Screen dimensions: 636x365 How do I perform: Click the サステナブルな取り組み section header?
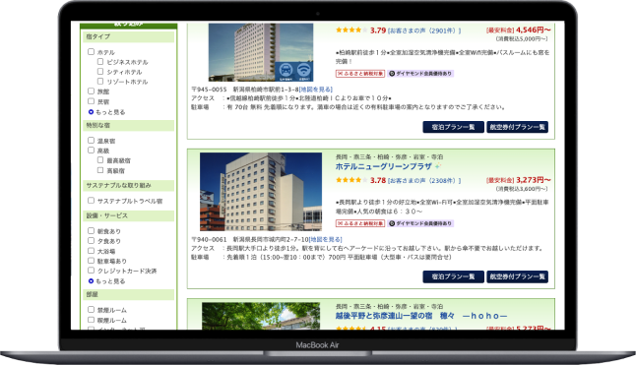[x=129, y=185]
